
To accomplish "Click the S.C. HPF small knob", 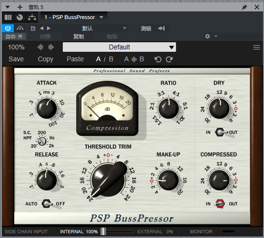I will pyautogui.click(x=42, y=141).
